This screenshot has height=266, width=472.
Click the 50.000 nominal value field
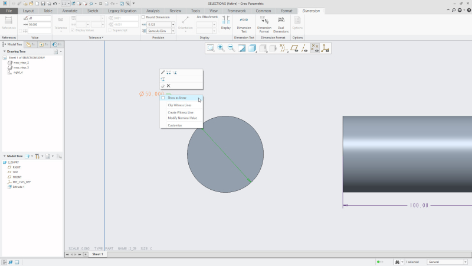click(40, 24)
